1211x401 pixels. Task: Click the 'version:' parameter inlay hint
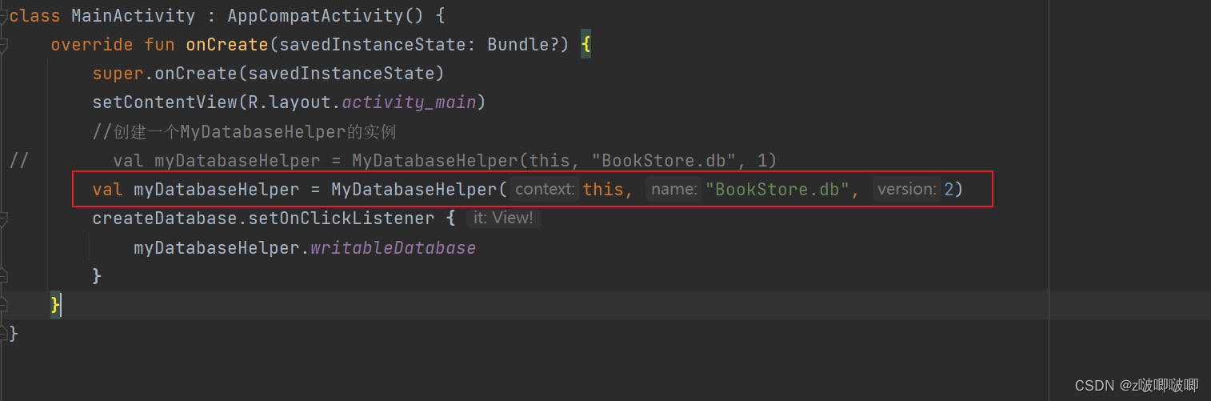(907, 190)
